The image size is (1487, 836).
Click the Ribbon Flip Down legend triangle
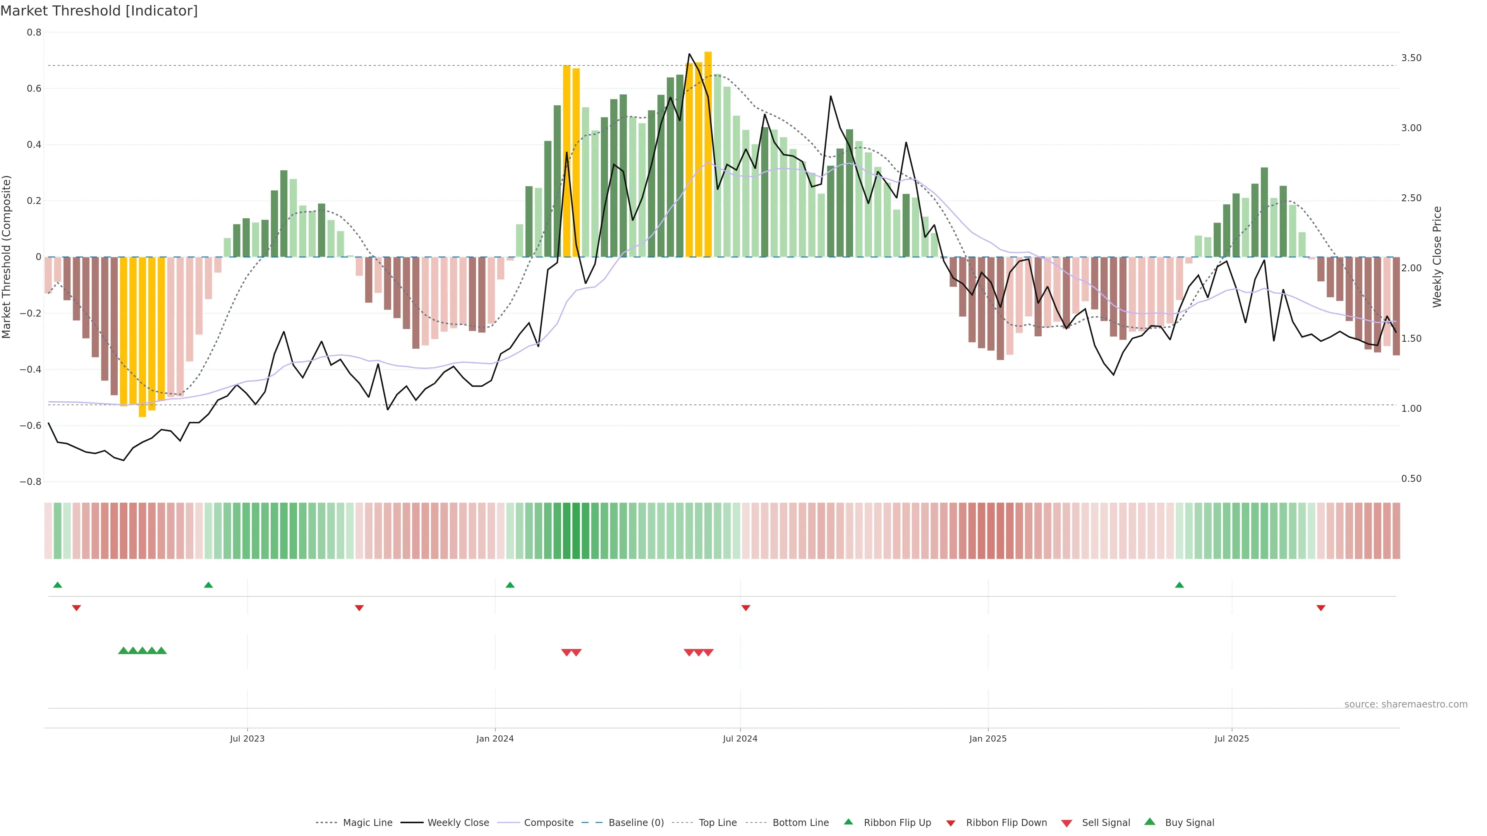[951, 823]
